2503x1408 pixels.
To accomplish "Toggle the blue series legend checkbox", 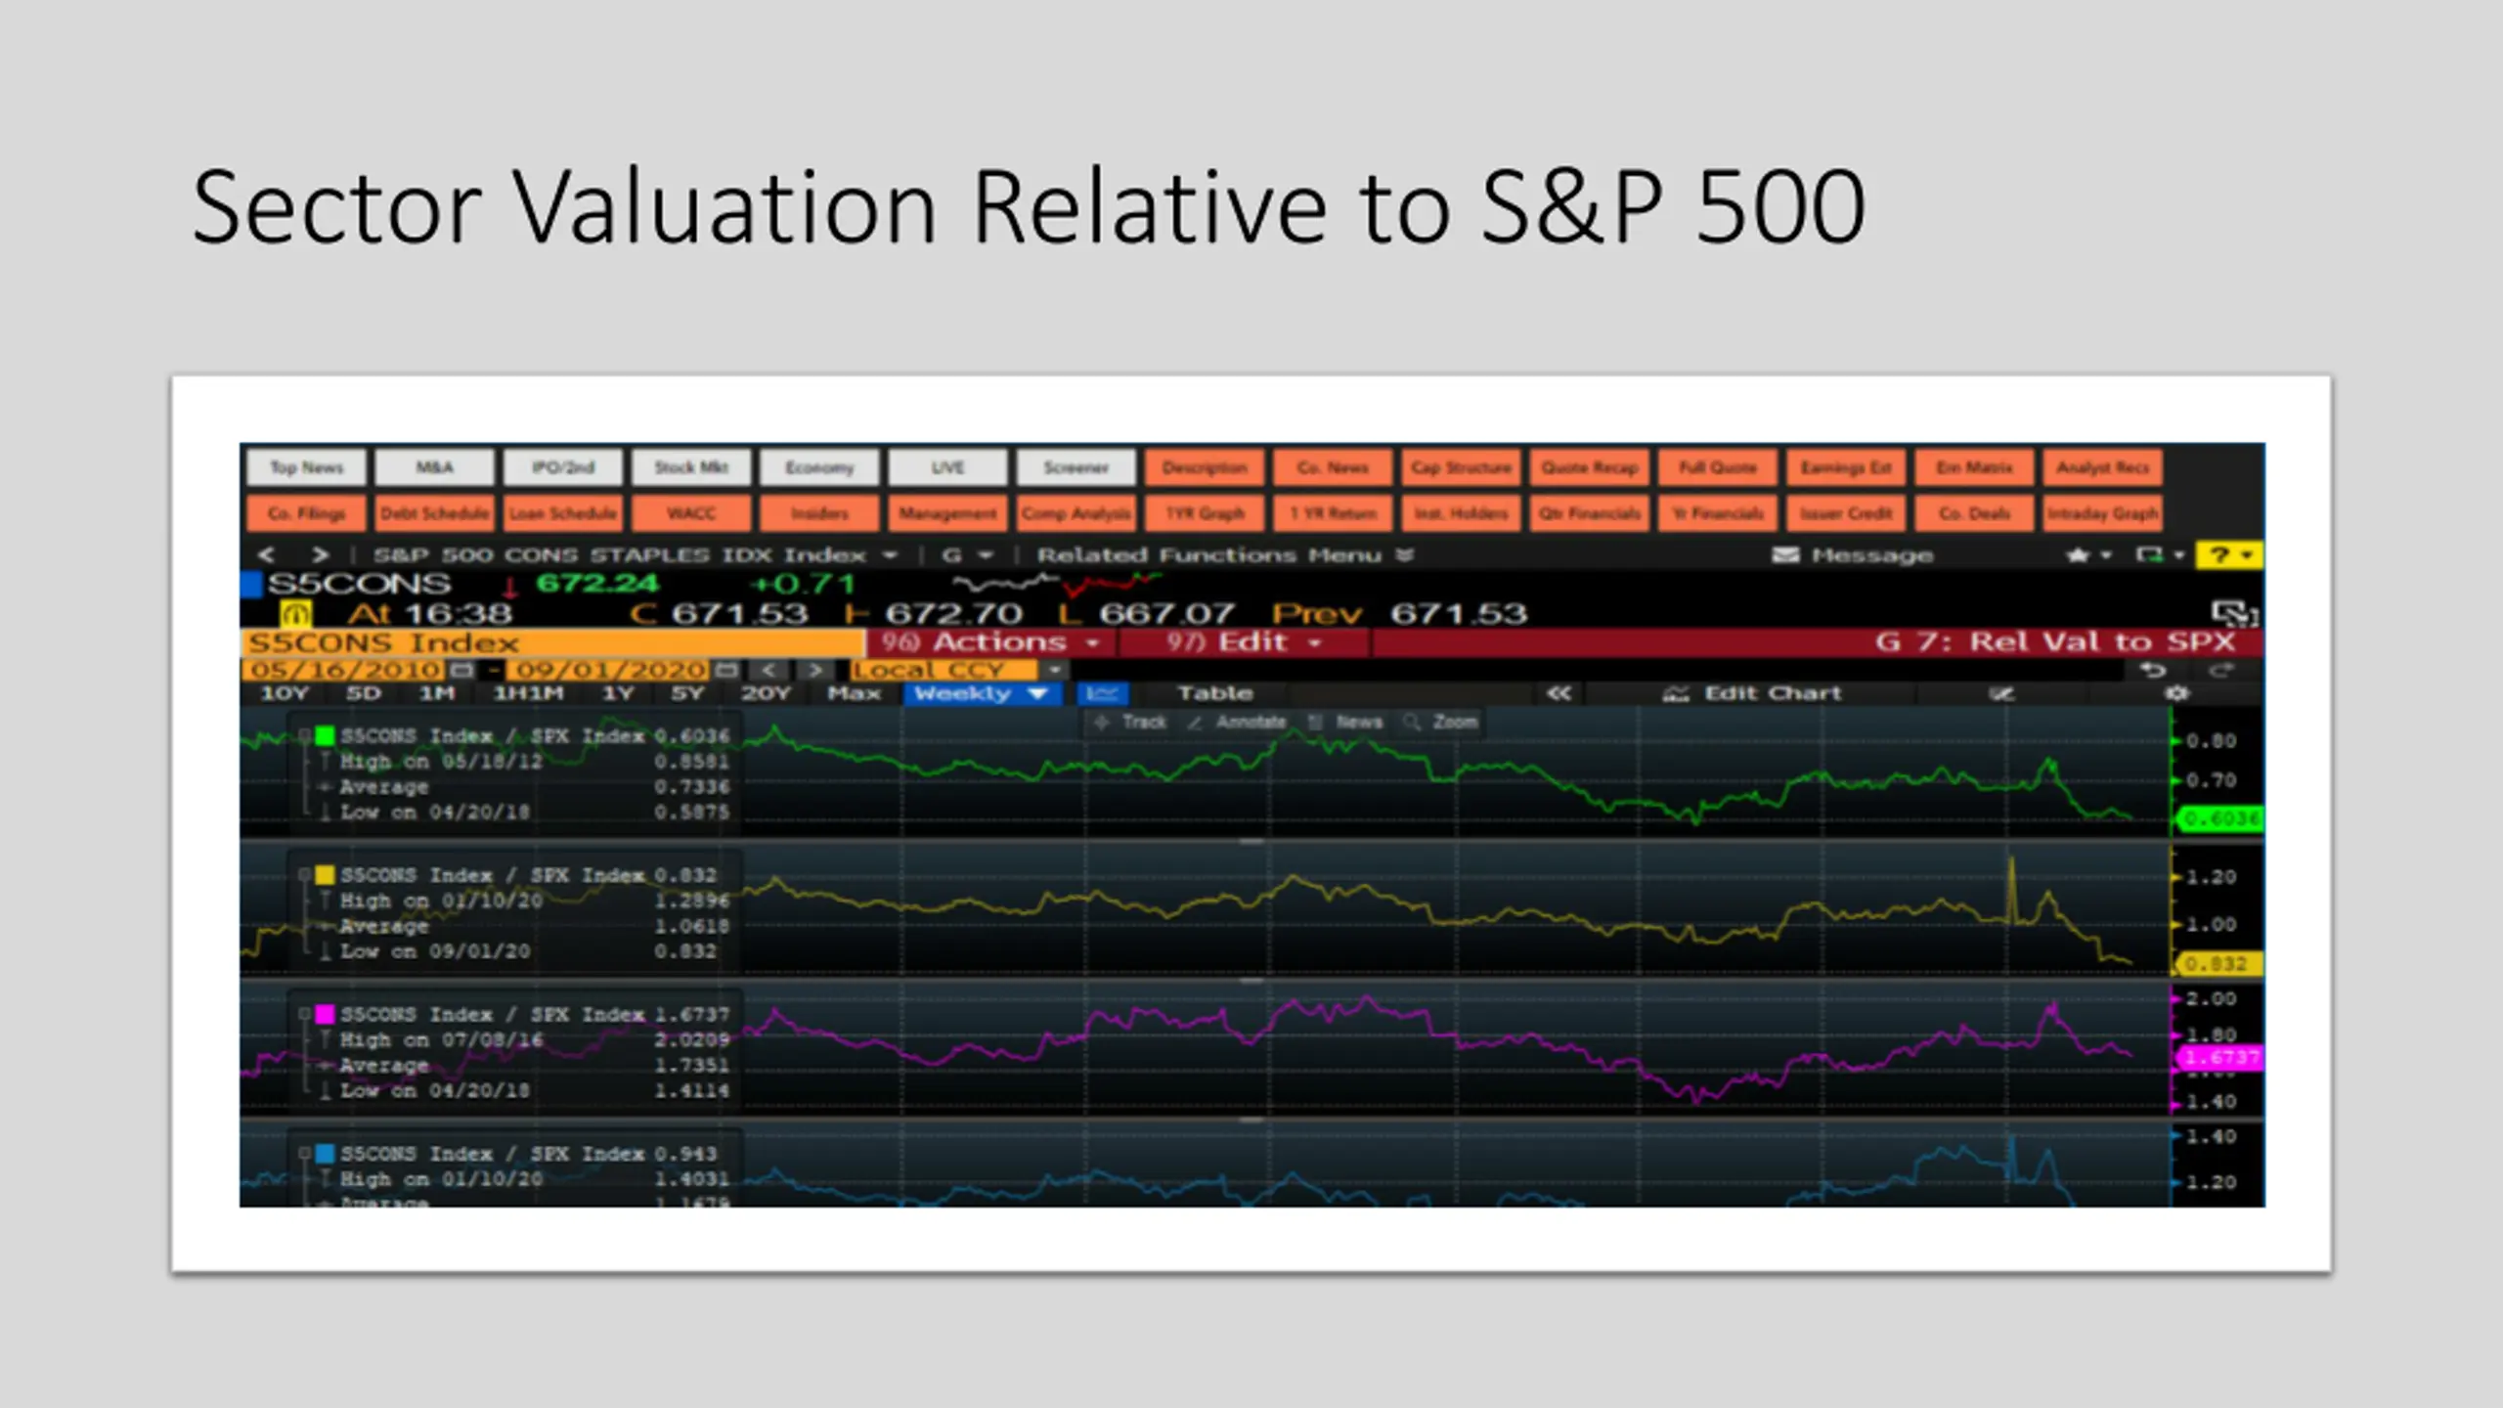I will 304,1154.
